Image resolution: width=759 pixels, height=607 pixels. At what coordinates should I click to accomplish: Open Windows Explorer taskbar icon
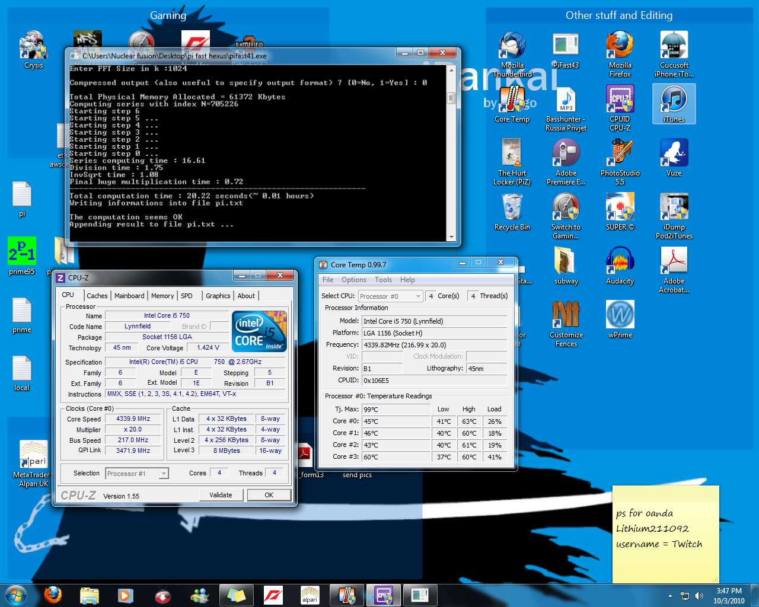(x=90, y=595)
